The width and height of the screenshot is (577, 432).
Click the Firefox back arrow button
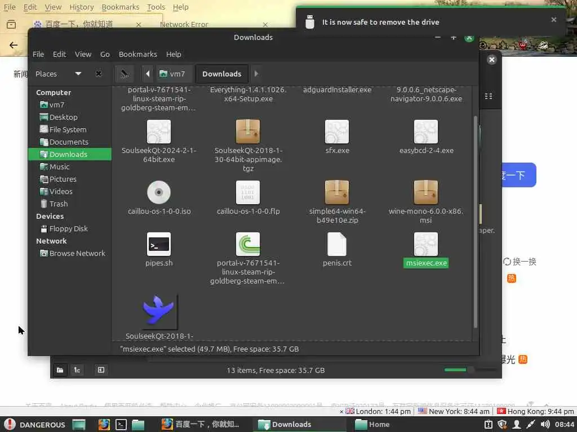[14, 45]
